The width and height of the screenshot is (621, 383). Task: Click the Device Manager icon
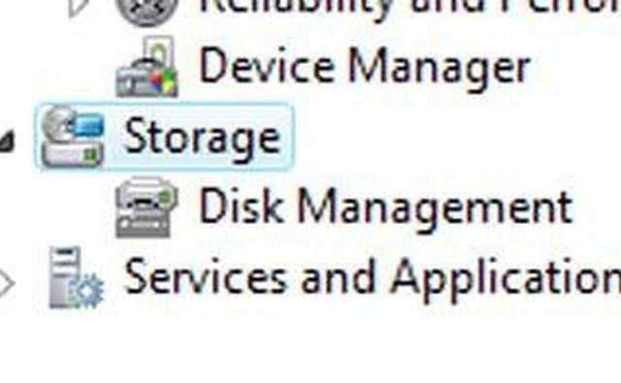click(x=147, y=67)
